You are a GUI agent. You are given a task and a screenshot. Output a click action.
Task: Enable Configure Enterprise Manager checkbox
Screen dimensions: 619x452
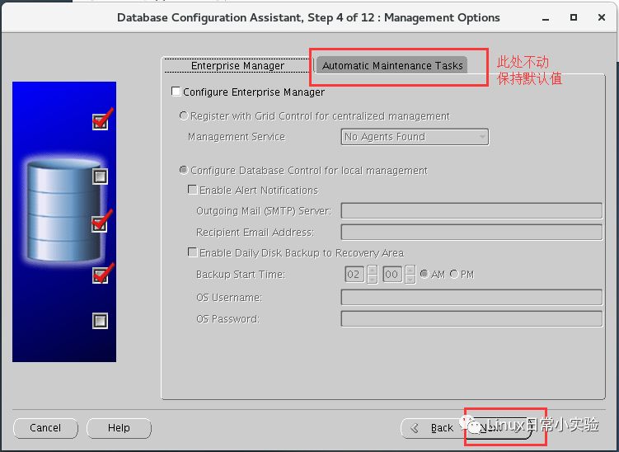[x=176, y=92]
